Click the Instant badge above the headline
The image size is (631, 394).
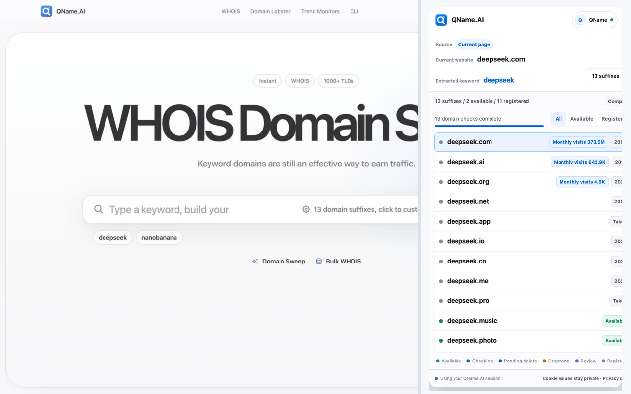coord(268,81)
